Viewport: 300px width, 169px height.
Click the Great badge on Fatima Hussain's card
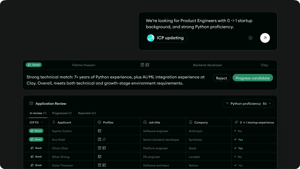tap(34, 65)
